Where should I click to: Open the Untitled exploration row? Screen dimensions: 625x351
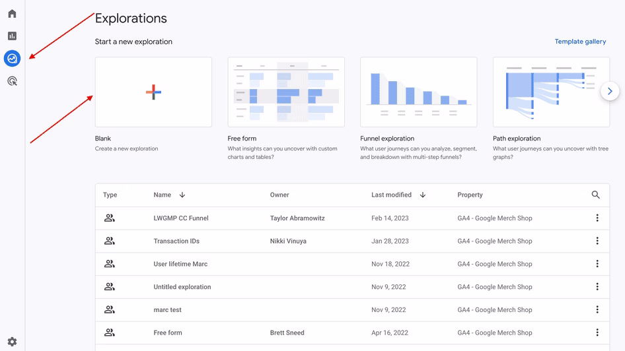click(x=182, y=287)
